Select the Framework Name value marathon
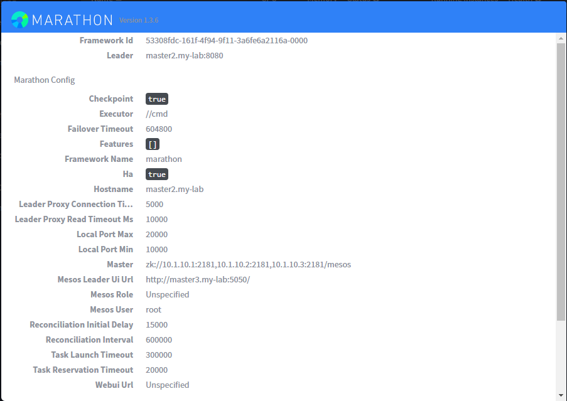 [x=164, y=159]
